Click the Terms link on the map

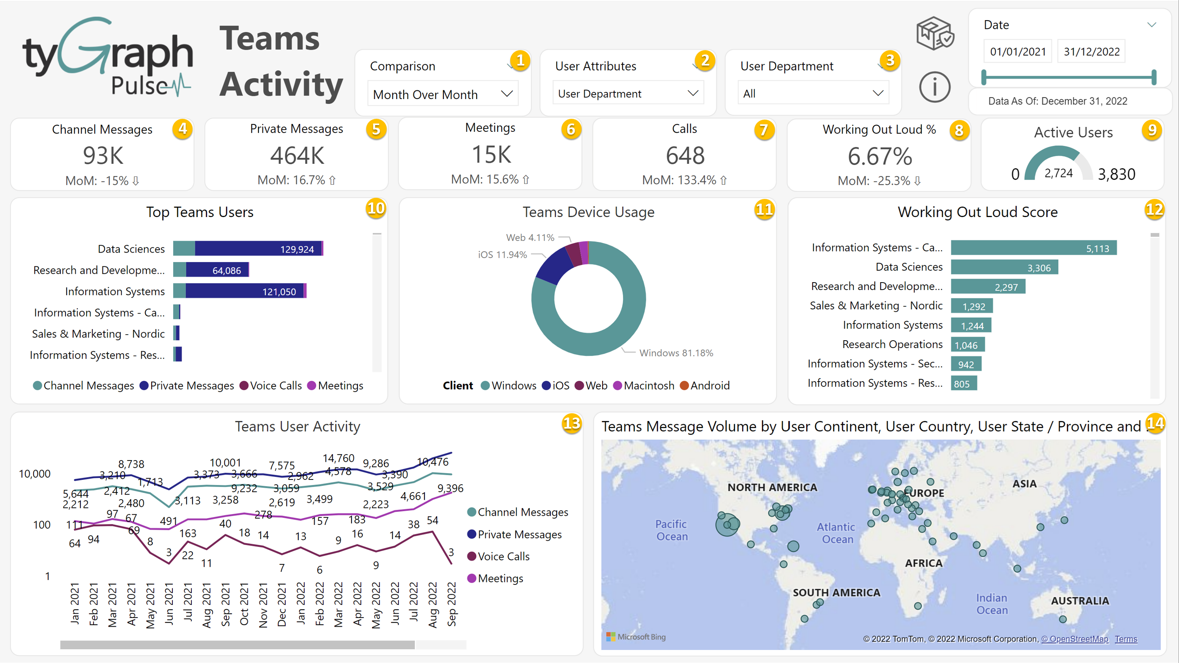[1125, 639]
